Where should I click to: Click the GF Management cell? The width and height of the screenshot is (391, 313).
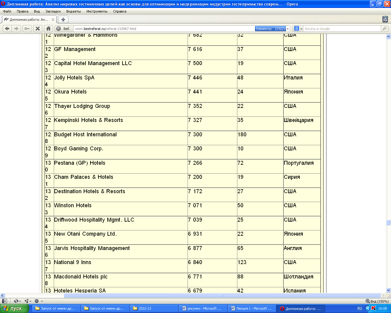coord(121,53)
